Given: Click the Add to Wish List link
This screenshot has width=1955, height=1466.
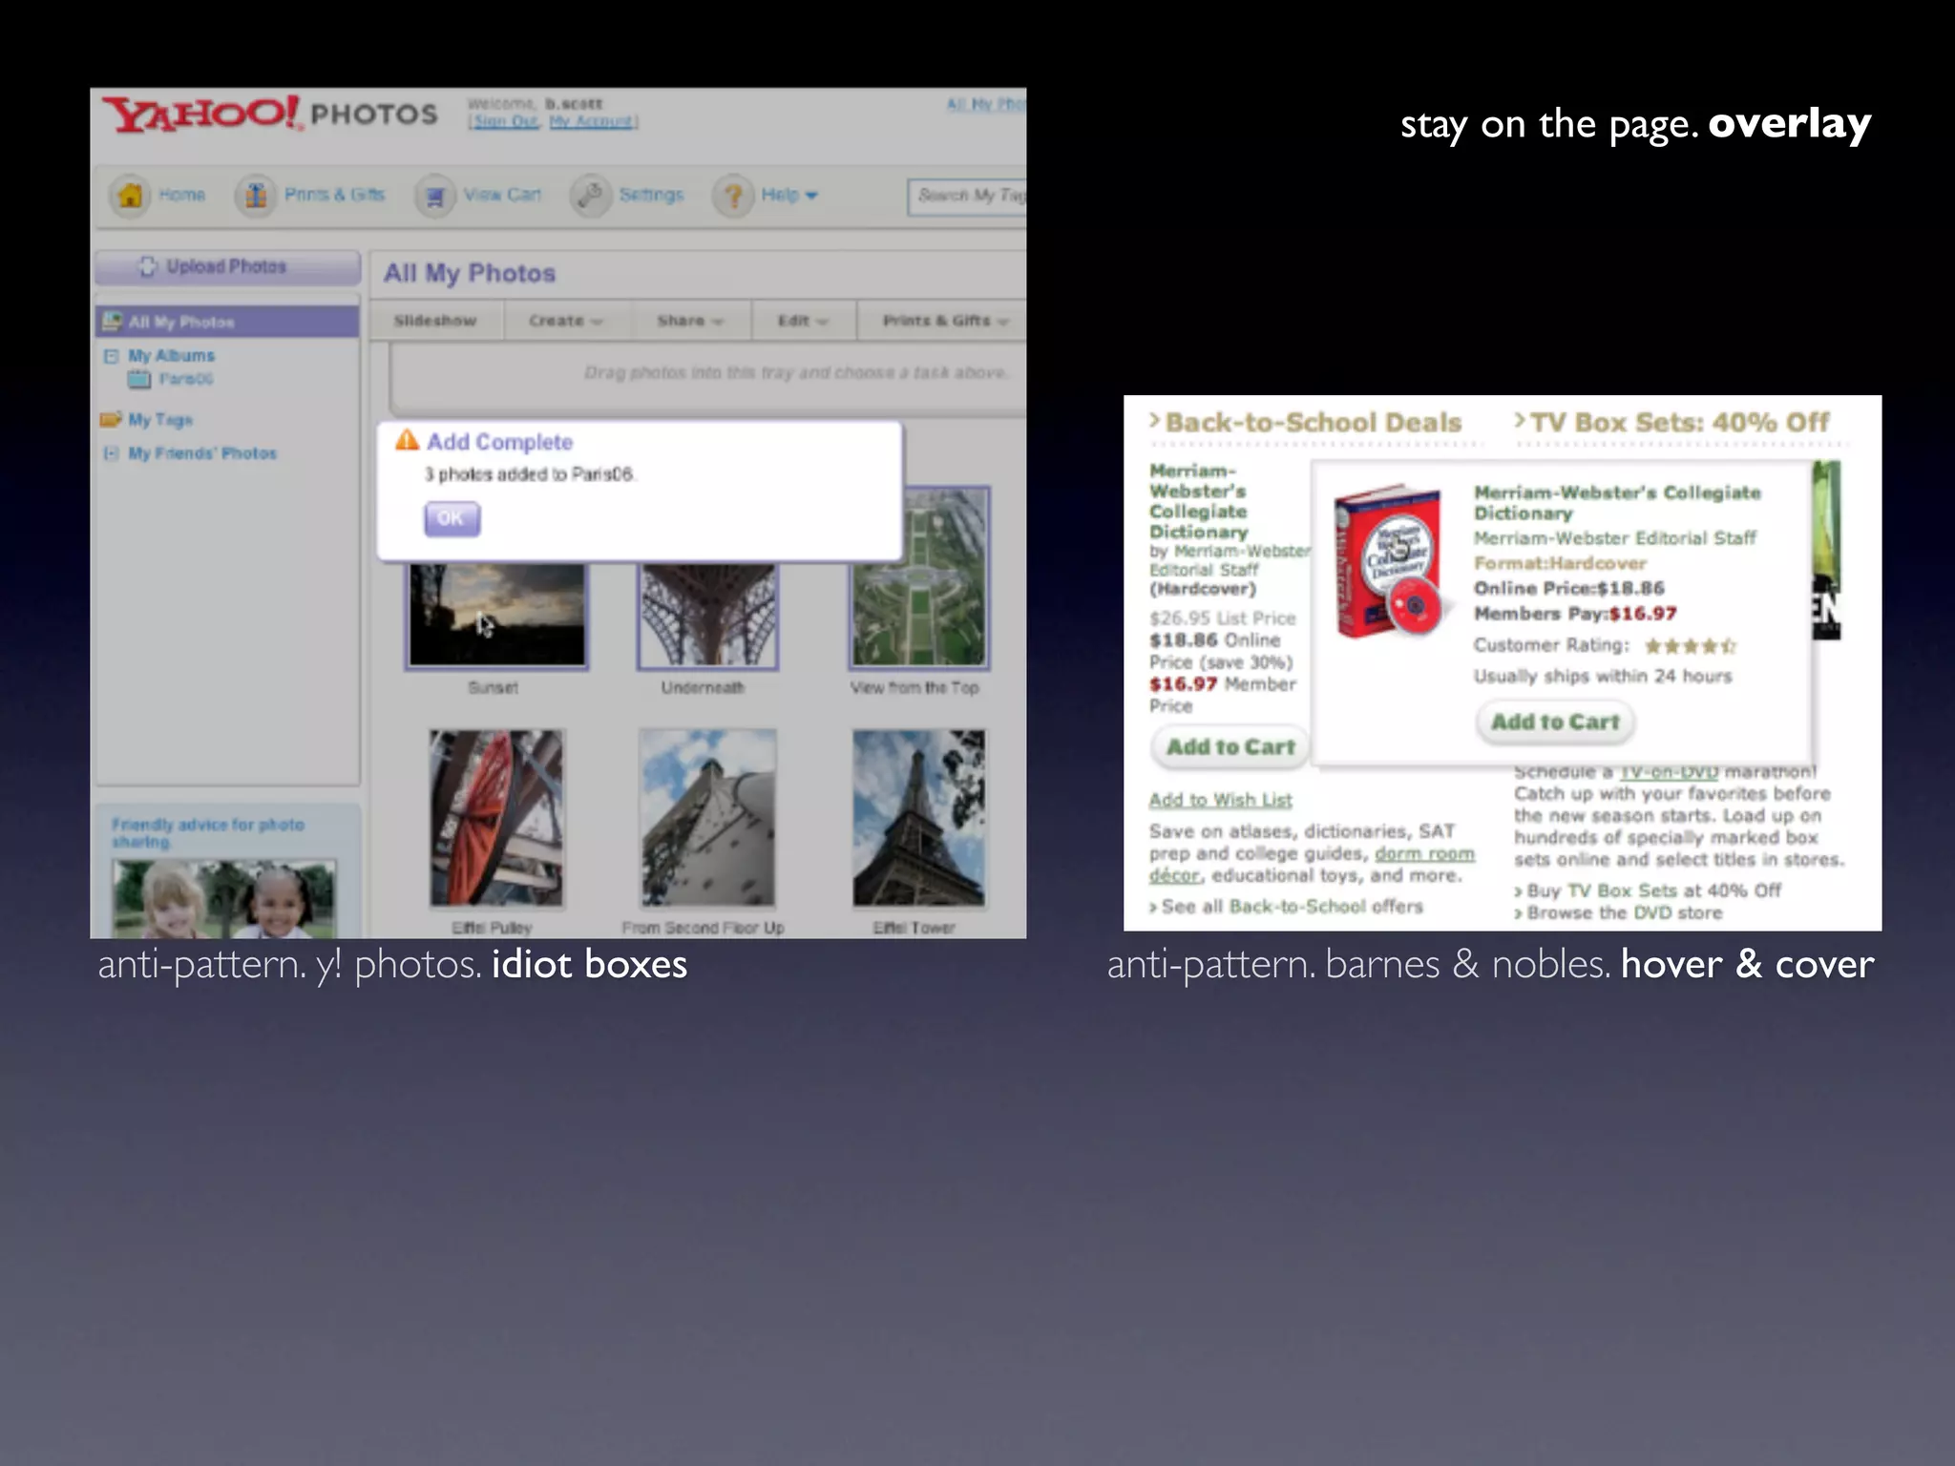Looking at the screenshot, I should coord(1220,800).
